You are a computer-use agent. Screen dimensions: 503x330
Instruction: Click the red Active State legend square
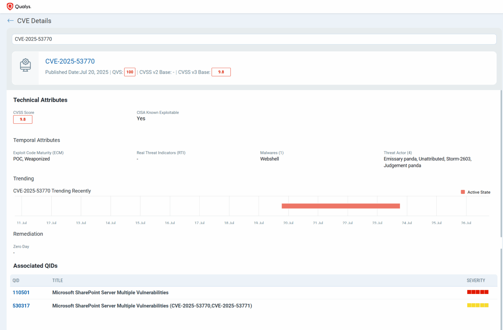click(462, 192)
